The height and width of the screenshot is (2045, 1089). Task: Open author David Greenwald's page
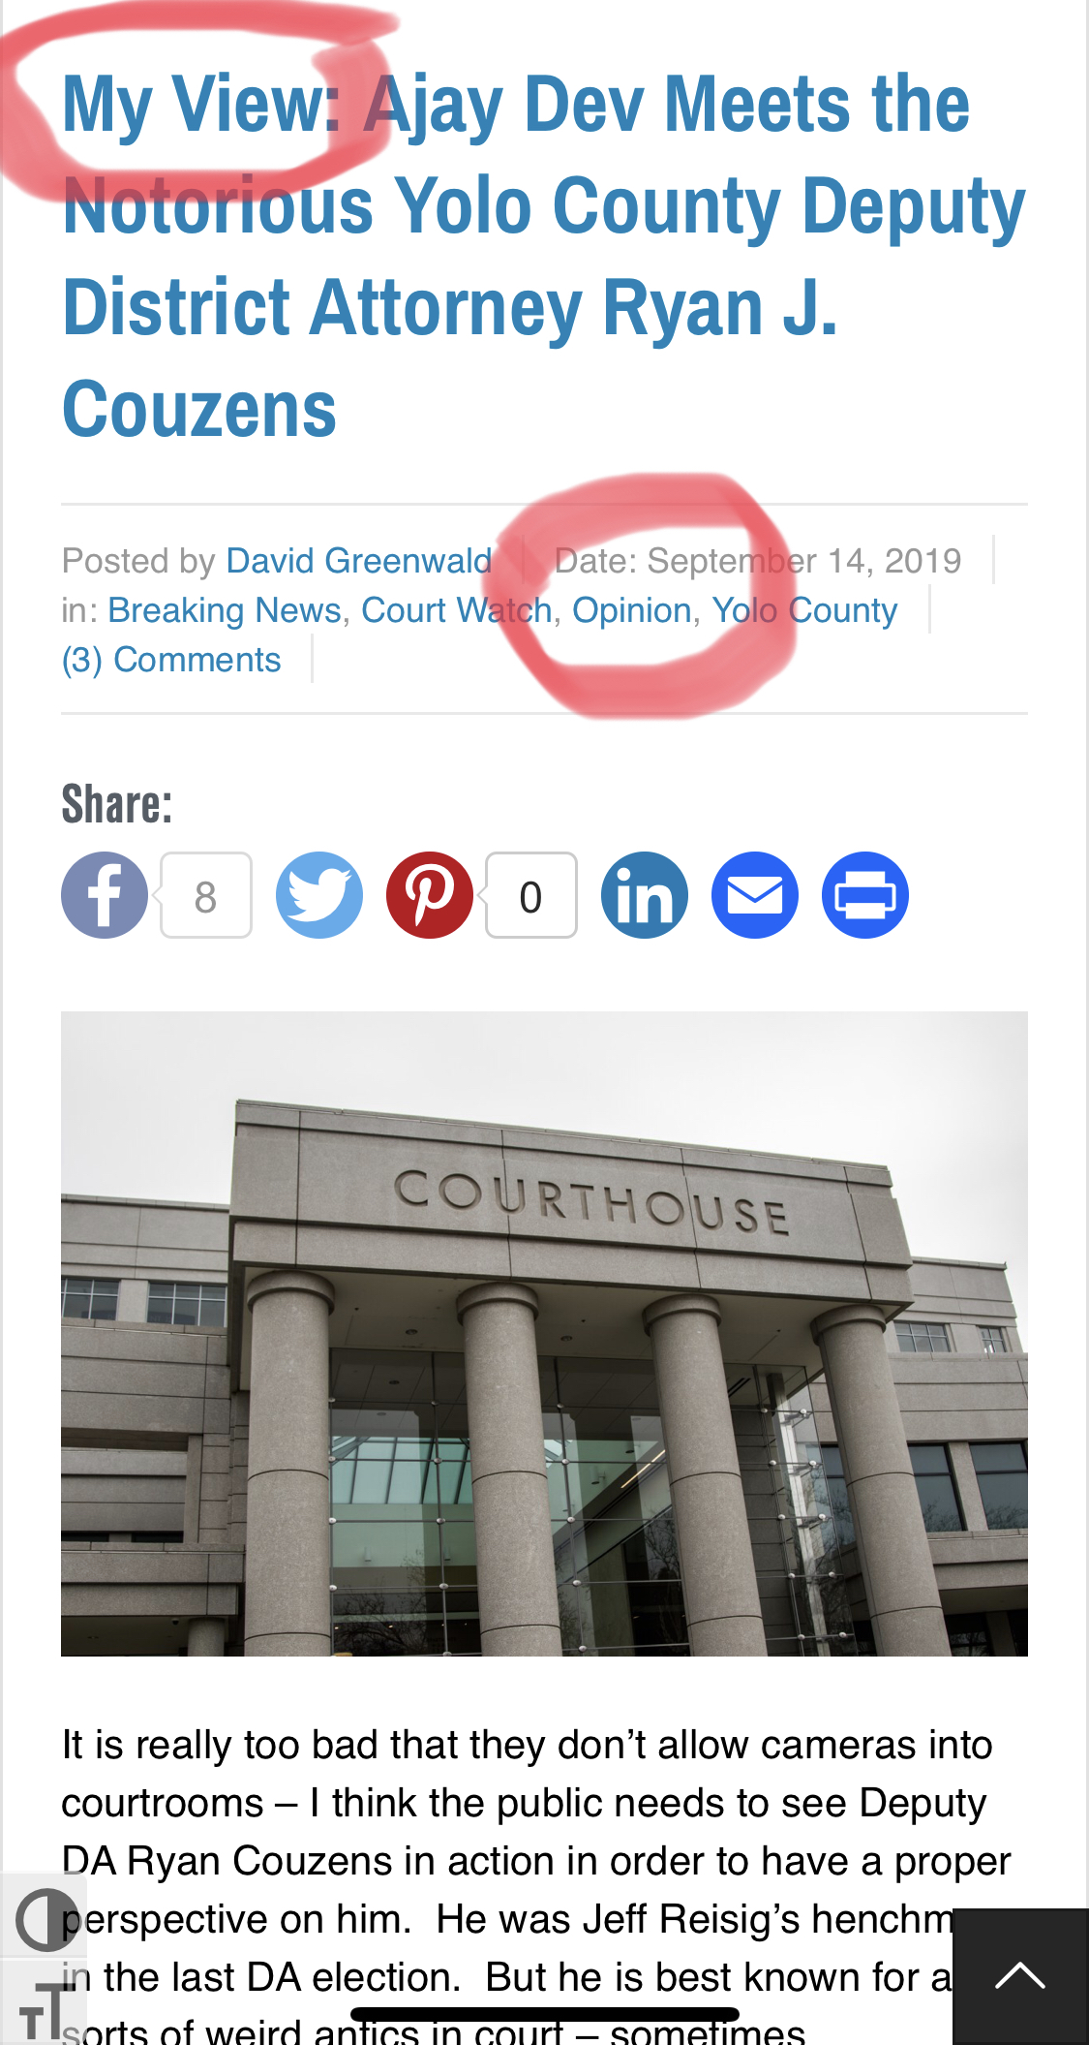click(359, 561)
